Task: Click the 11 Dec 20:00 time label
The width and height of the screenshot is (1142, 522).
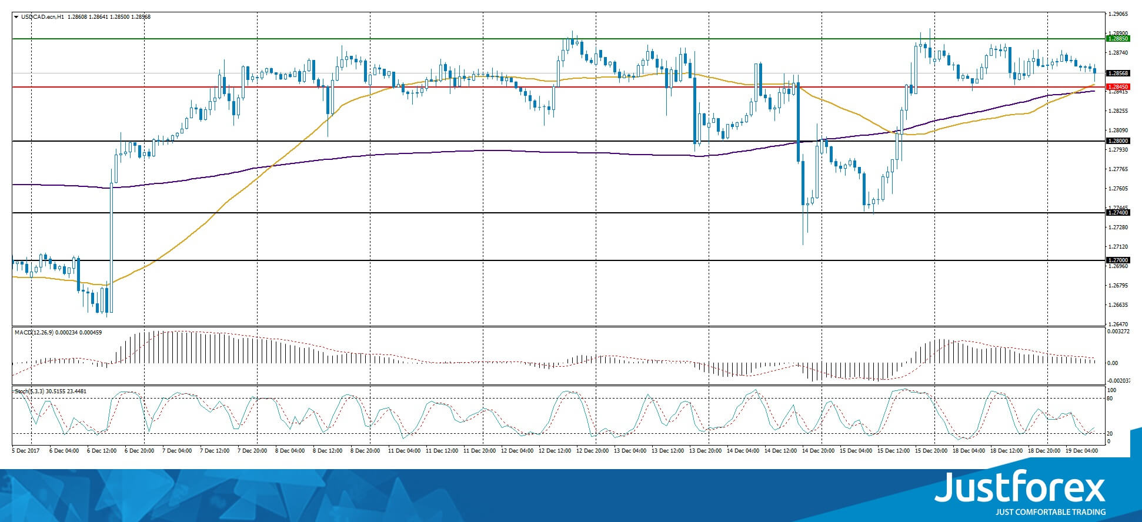Action: [x=479, y=451]
